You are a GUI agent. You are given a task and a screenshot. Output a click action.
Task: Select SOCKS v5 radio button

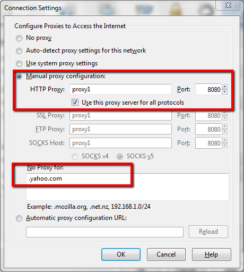pyautogui.click(x=120, y=157)
